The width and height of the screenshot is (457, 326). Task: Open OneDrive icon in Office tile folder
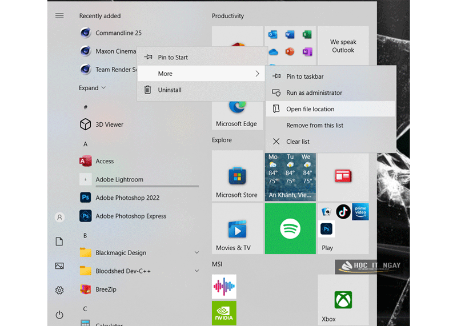tap(273, 52)
